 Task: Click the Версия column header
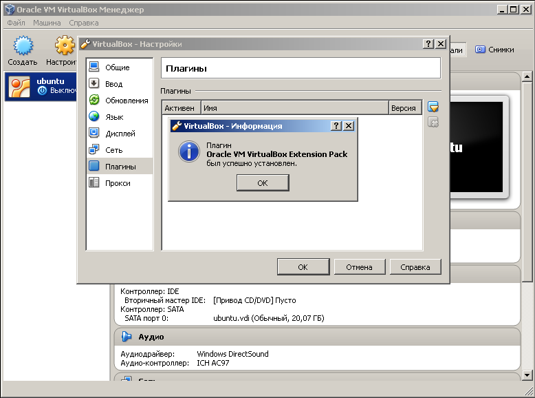click(x=405, y=108)
